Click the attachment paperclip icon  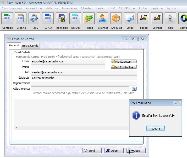[x=134, y=89]
